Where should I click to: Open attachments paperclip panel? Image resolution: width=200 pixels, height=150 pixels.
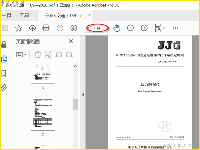coord(4,87)
